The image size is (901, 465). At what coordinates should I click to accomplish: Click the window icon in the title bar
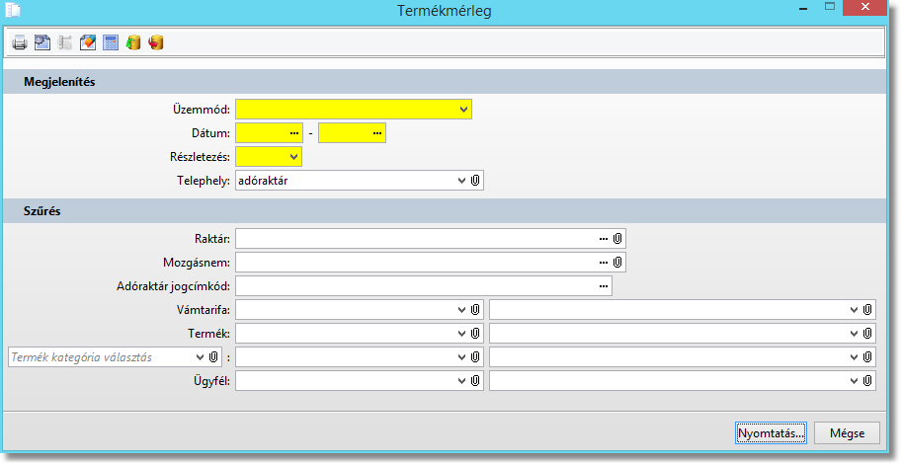(13, 10)
